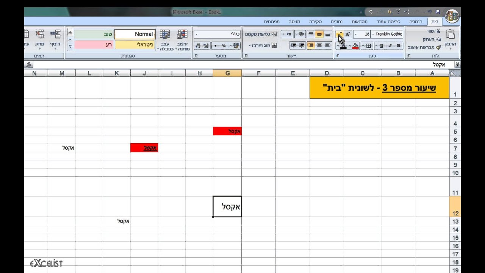Select the Format Painter (מברשת עיצוב)
Image resolution: width=485 pixels, height=273 pixels.
click(424, 47)
